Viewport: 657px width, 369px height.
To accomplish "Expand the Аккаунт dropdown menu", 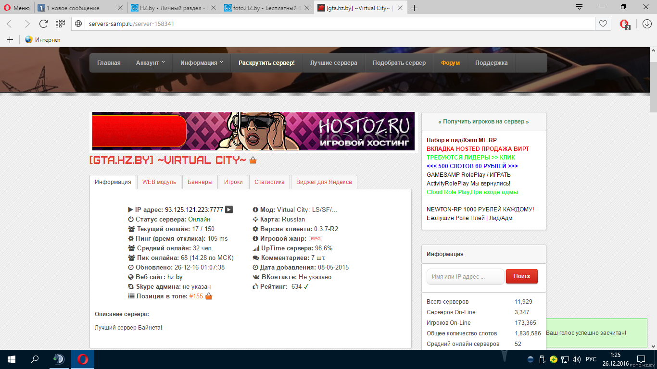I will coord(150,63).
